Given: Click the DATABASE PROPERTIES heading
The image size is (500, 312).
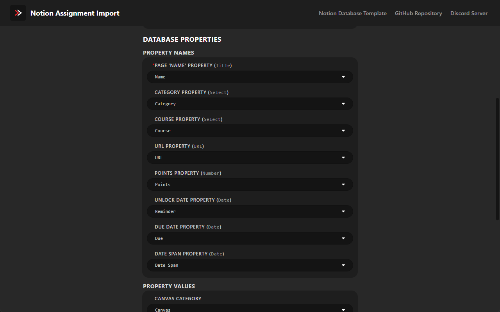Looking at the screenshot, I should 182,39.
